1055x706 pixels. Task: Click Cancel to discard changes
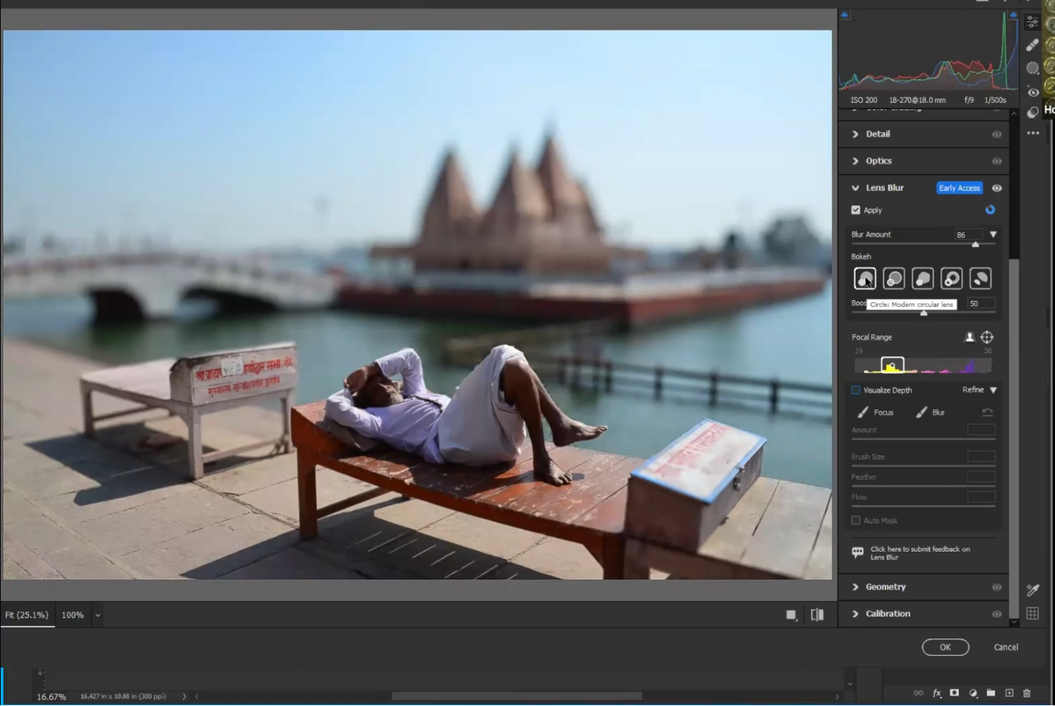coord(1005,647)
